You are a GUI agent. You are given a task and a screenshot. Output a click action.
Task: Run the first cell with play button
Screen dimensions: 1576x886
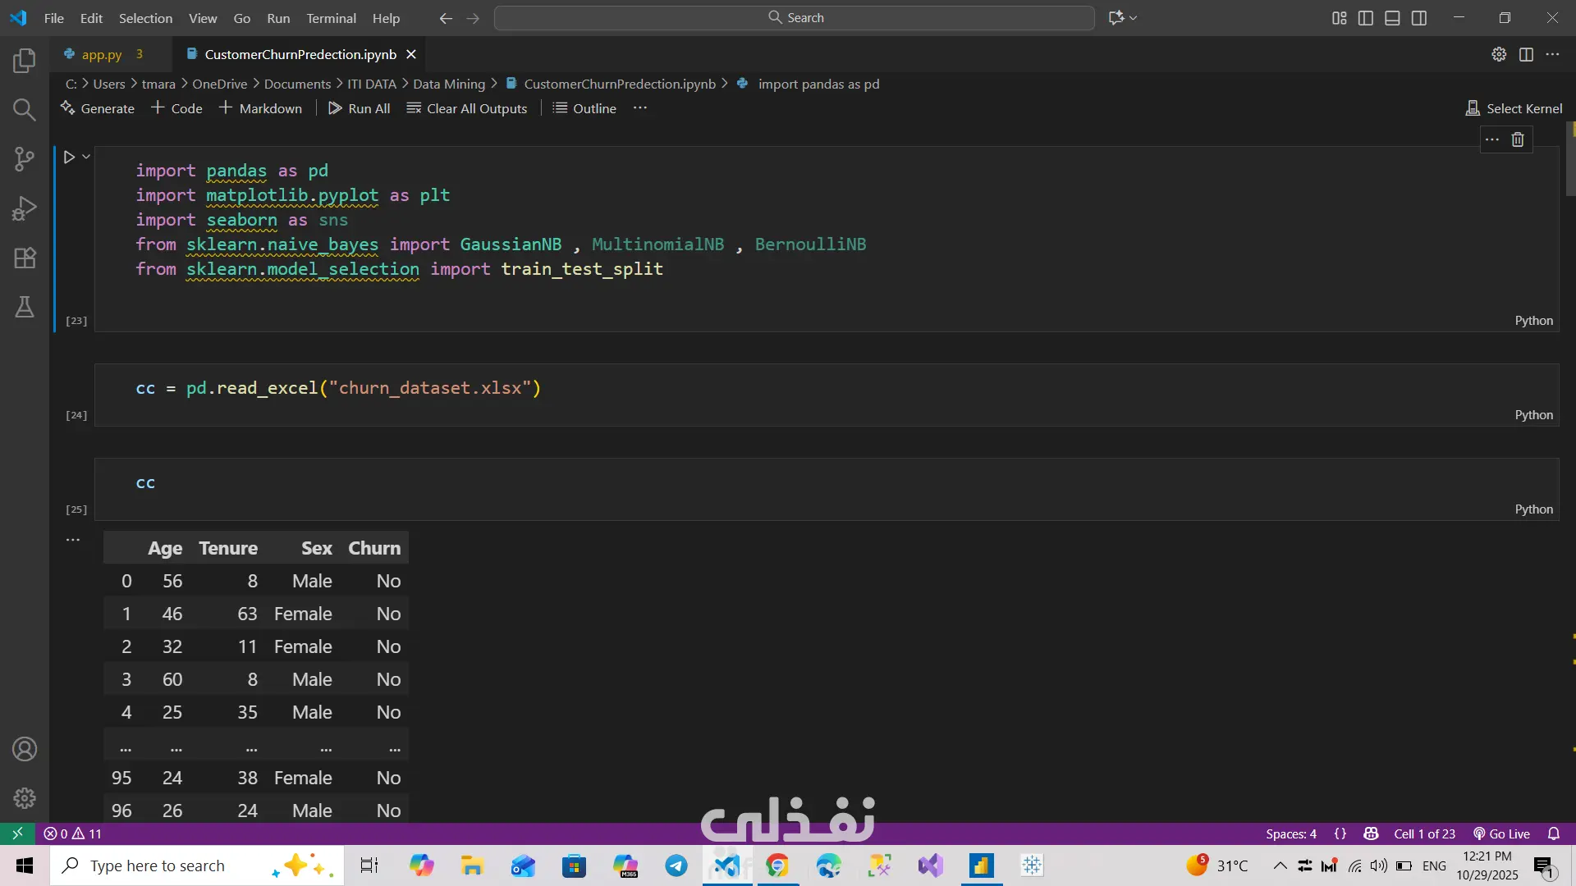pos(69,157)
